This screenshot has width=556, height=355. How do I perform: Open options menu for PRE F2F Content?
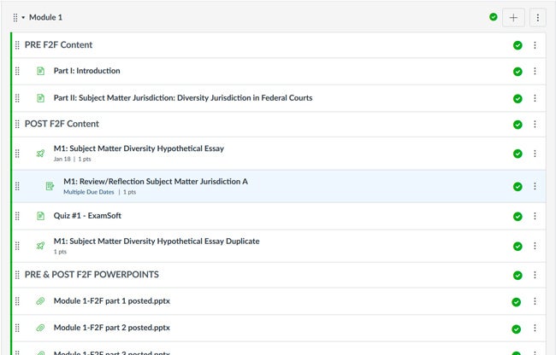(535, 45)
